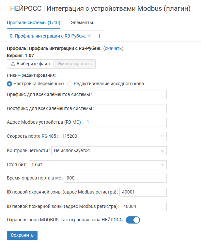The width and height of the screenshot is (201, 249).
Task: Edit the Время опроса порта field
Action: click(x=116, y=178)
